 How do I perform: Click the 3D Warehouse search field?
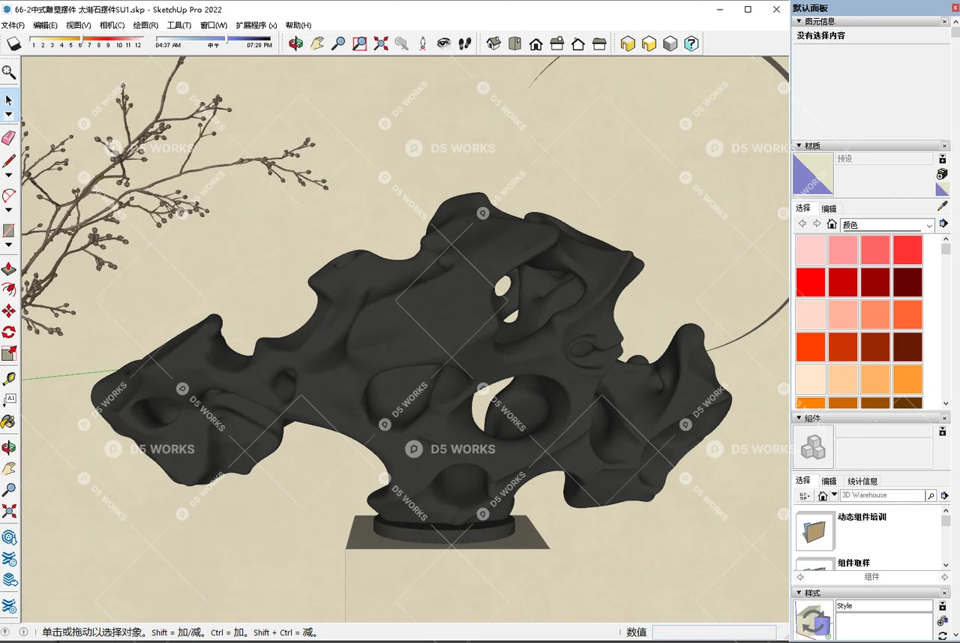point(882,496)
